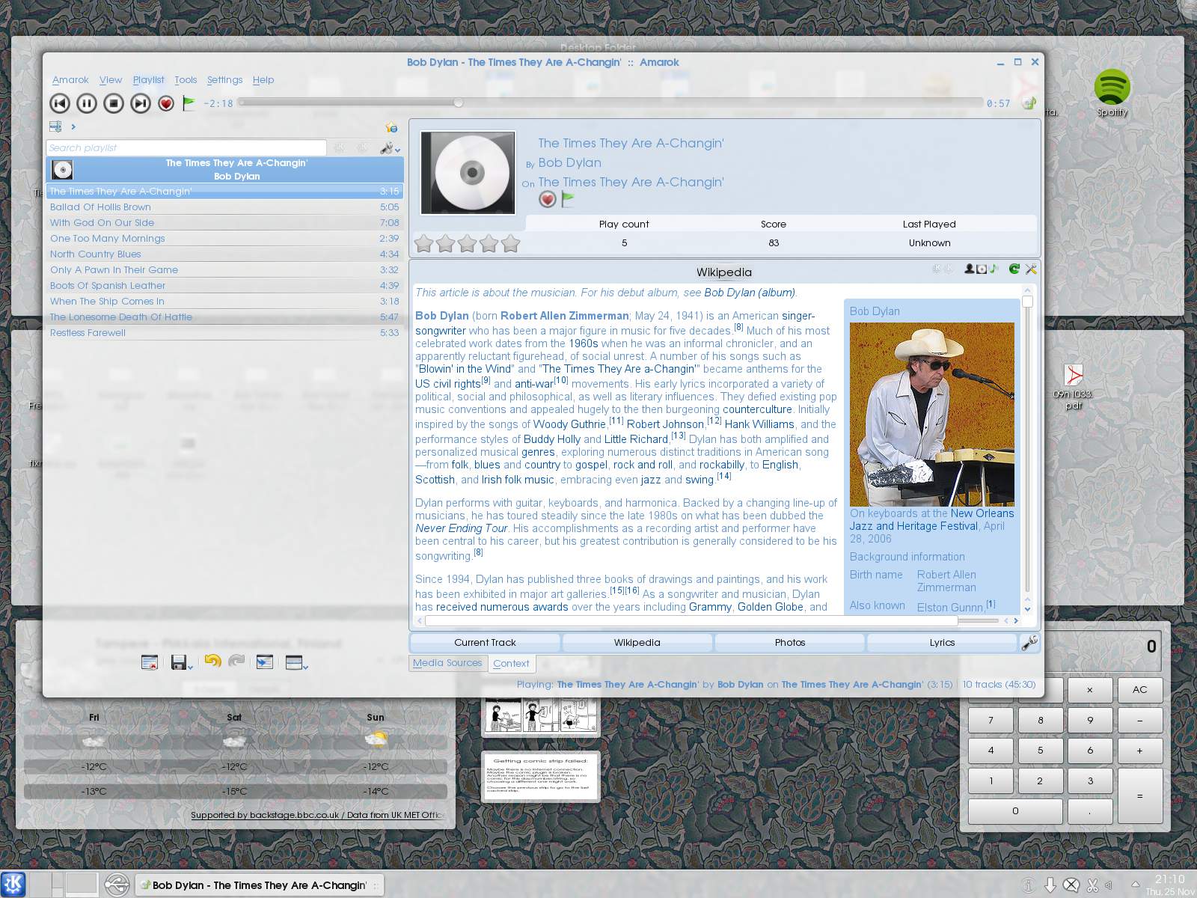Open the track progression dropdown icon
The height and width of the screenshot is (898, 1197).
tap(296, 662)
